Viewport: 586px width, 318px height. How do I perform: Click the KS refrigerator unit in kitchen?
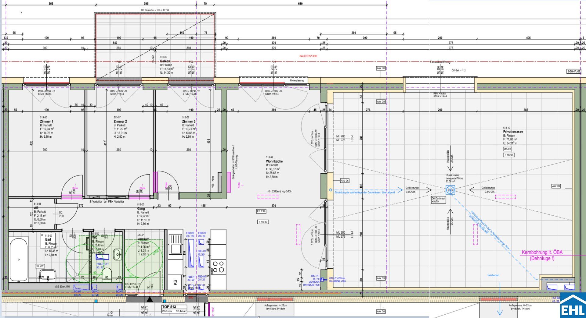click(175, 282)
